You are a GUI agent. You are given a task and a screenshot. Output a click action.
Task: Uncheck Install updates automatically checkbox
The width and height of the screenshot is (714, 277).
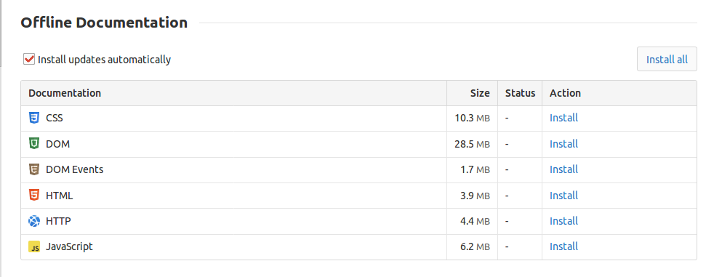click(29, 59)
